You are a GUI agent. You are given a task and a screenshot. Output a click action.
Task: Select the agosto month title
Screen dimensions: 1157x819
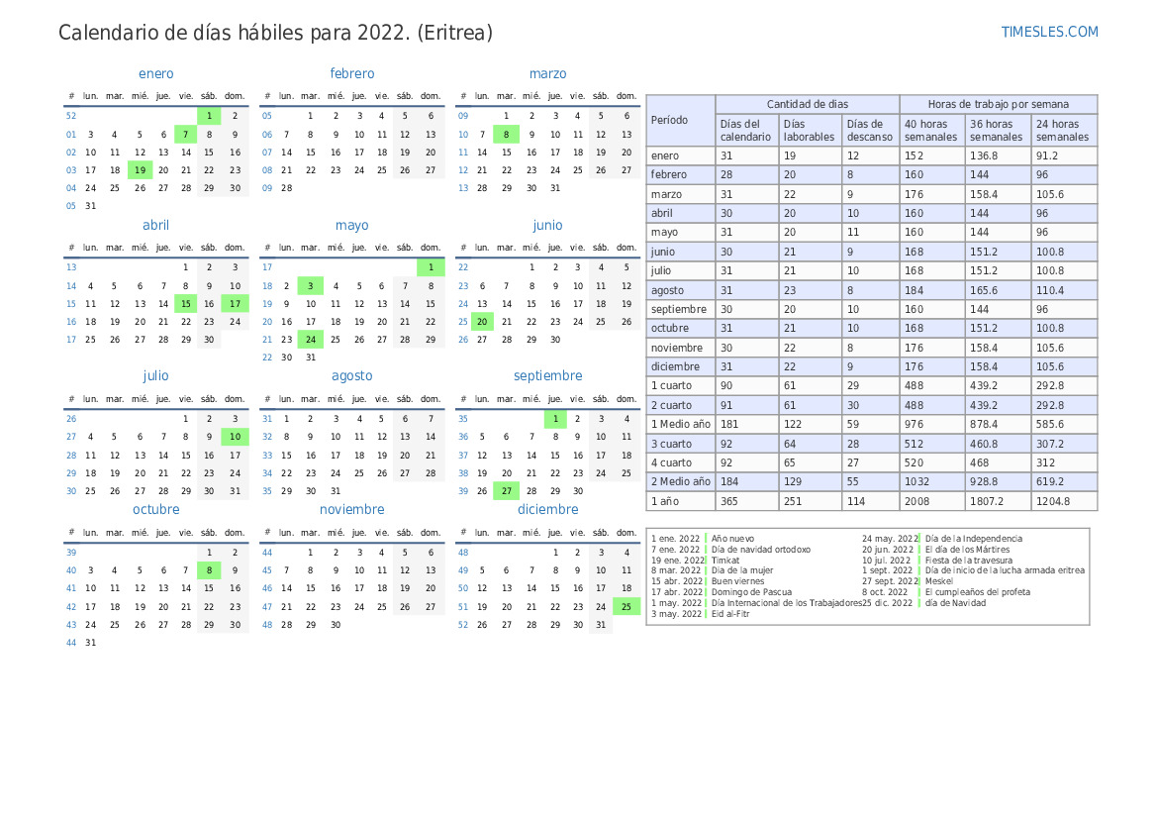click(351, 376)
